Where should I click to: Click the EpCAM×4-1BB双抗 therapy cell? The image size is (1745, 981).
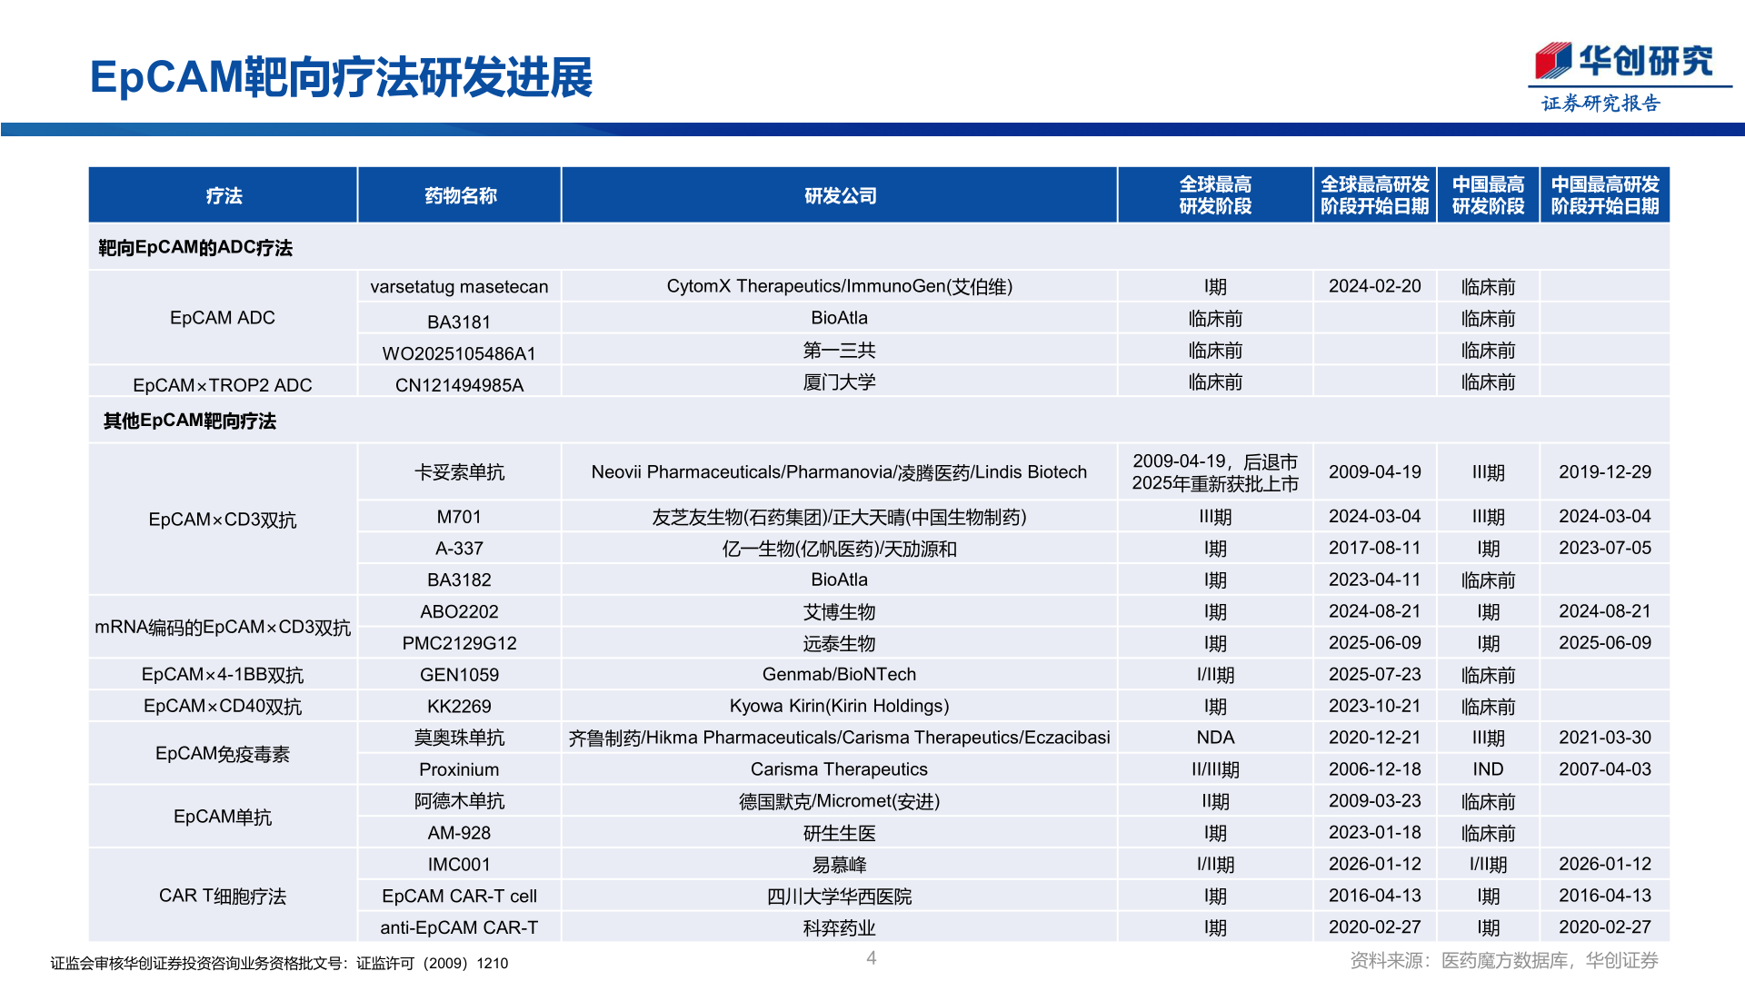[223, 674]
